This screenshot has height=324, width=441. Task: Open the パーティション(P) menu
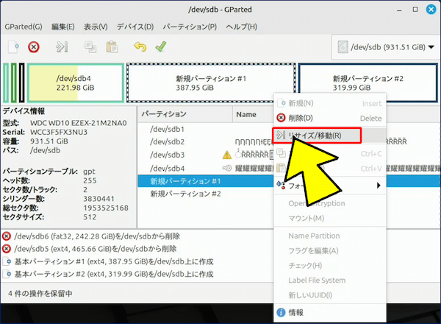click(x=189, y=27)
